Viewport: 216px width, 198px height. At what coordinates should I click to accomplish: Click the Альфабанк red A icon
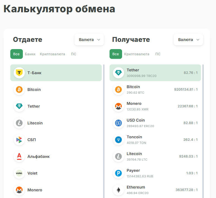[19, 156]
